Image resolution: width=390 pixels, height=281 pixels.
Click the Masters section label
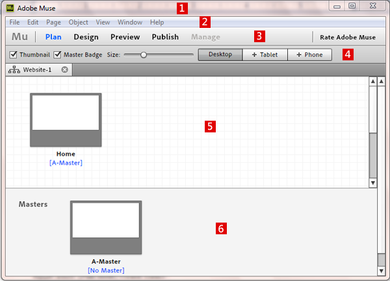click(x=33, y=204)
